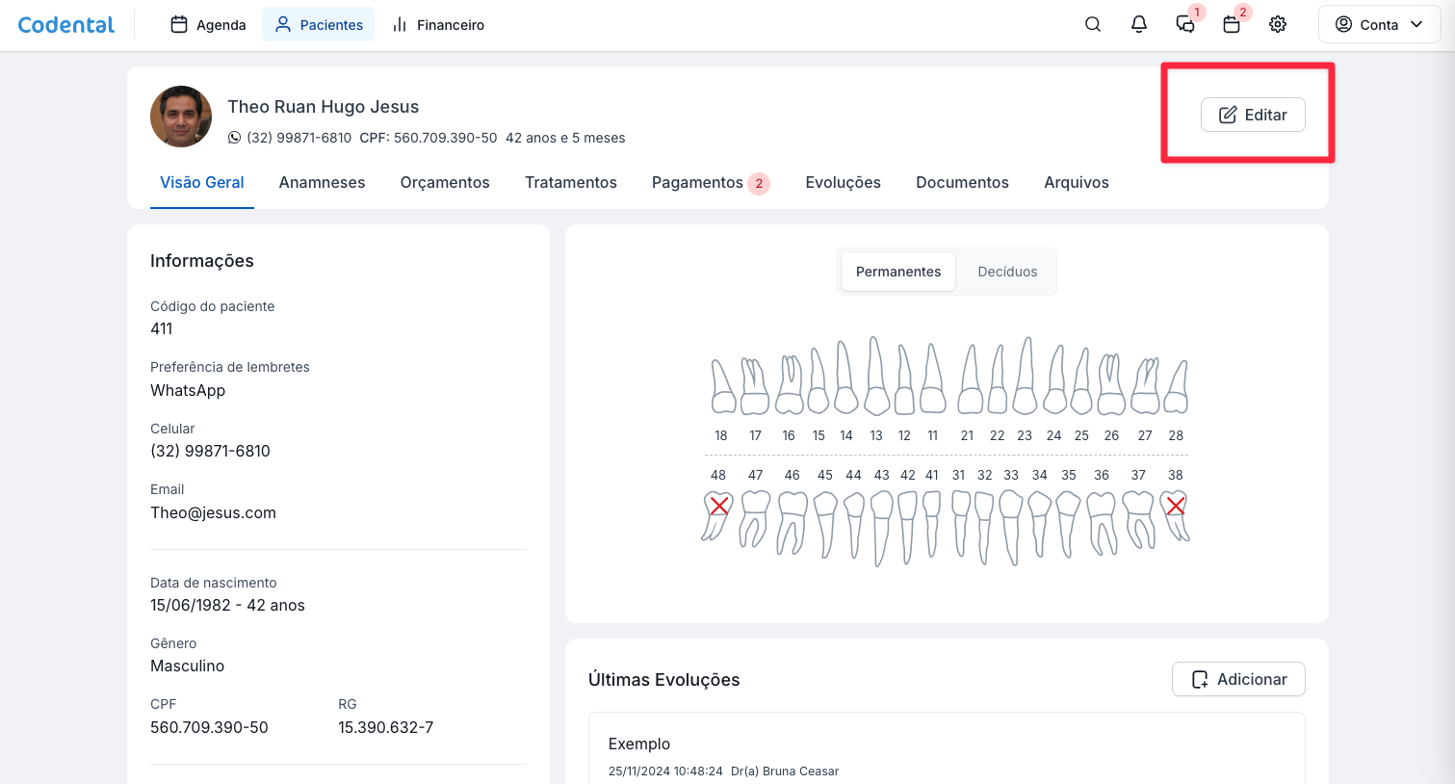
Task: Open the chat messages icon
Action: 1185,25
